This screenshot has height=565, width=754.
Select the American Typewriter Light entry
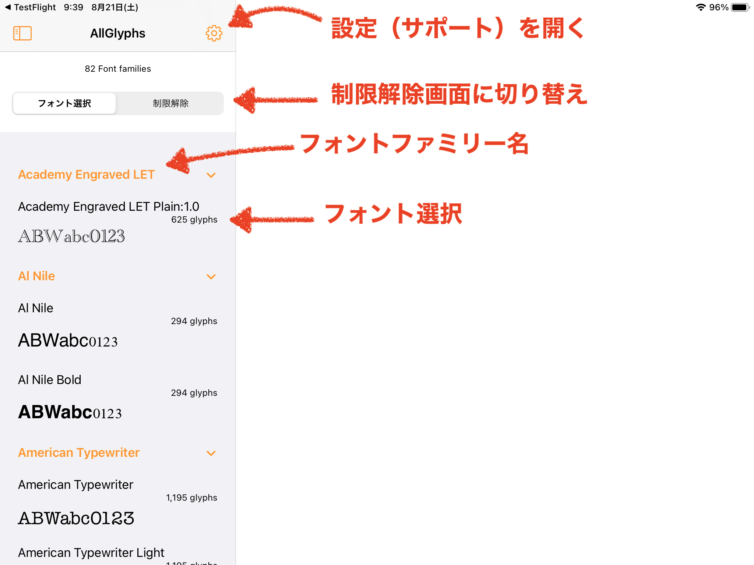91,552
